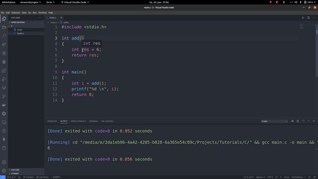Viewport: 318px width, 179px height.
Task: Open the Accounts icon in activity bar
Action: 4,162
